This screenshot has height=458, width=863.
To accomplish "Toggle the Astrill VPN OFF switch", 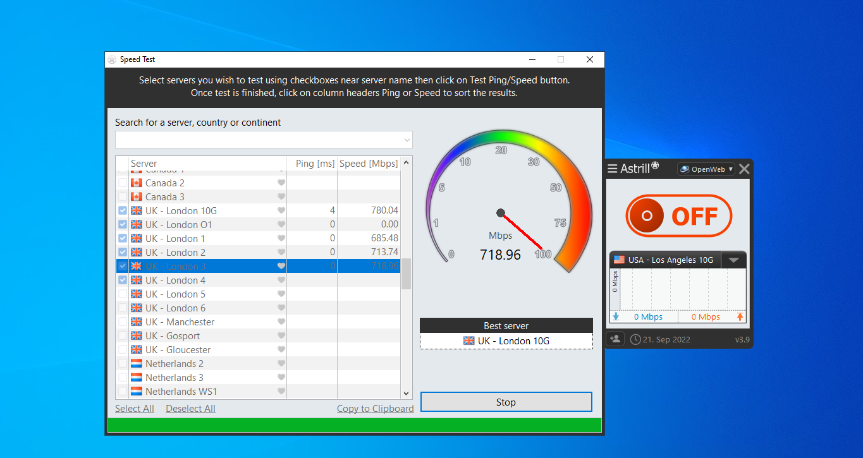I will point(678,216).
